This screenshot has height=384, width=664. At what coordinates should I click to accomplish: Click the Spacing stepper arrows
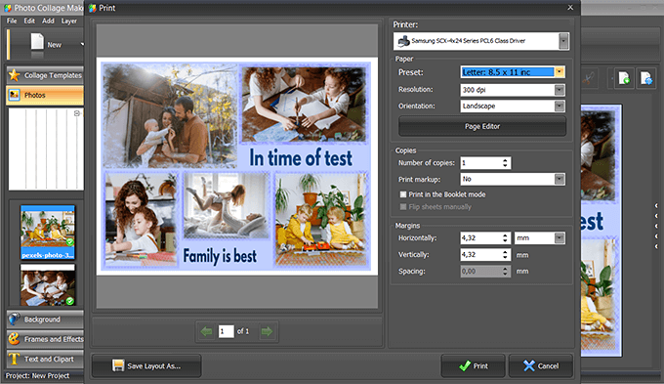coord(505,272)
